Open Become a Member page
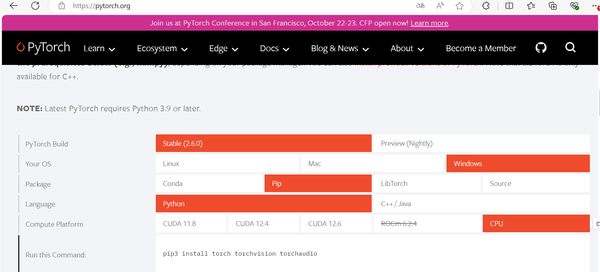This screenshot has width=600, height=272. [x=481, y=48]
